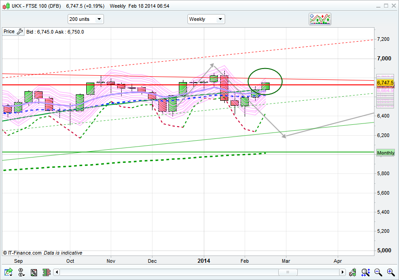Click the window options arrow in title bar

tap(377, 6)
